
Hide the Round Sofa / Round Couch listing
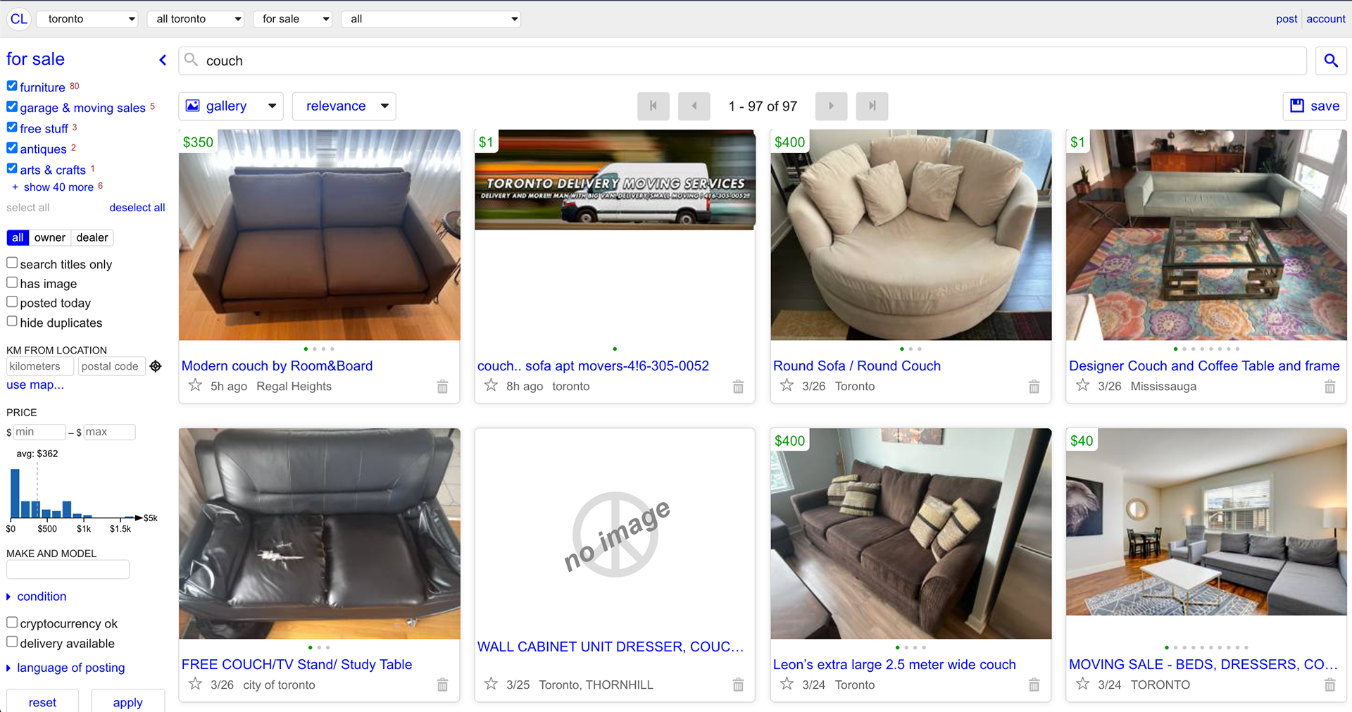1034,386
